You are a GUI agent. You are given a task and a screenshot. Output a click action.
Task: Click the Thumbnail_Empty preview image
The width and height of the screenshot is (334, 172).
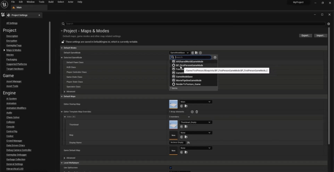(x=173, y=125)
